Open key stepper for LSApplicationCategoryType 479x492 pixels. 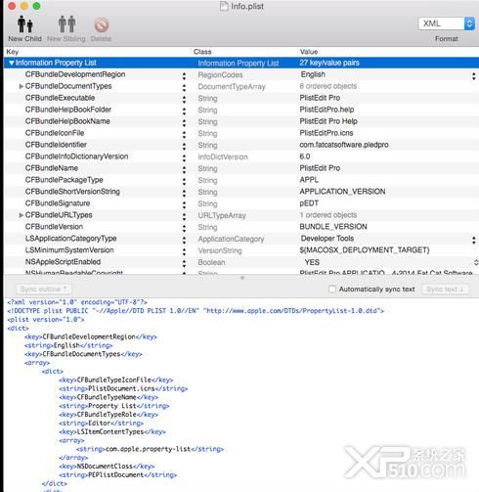pos(184,241)
